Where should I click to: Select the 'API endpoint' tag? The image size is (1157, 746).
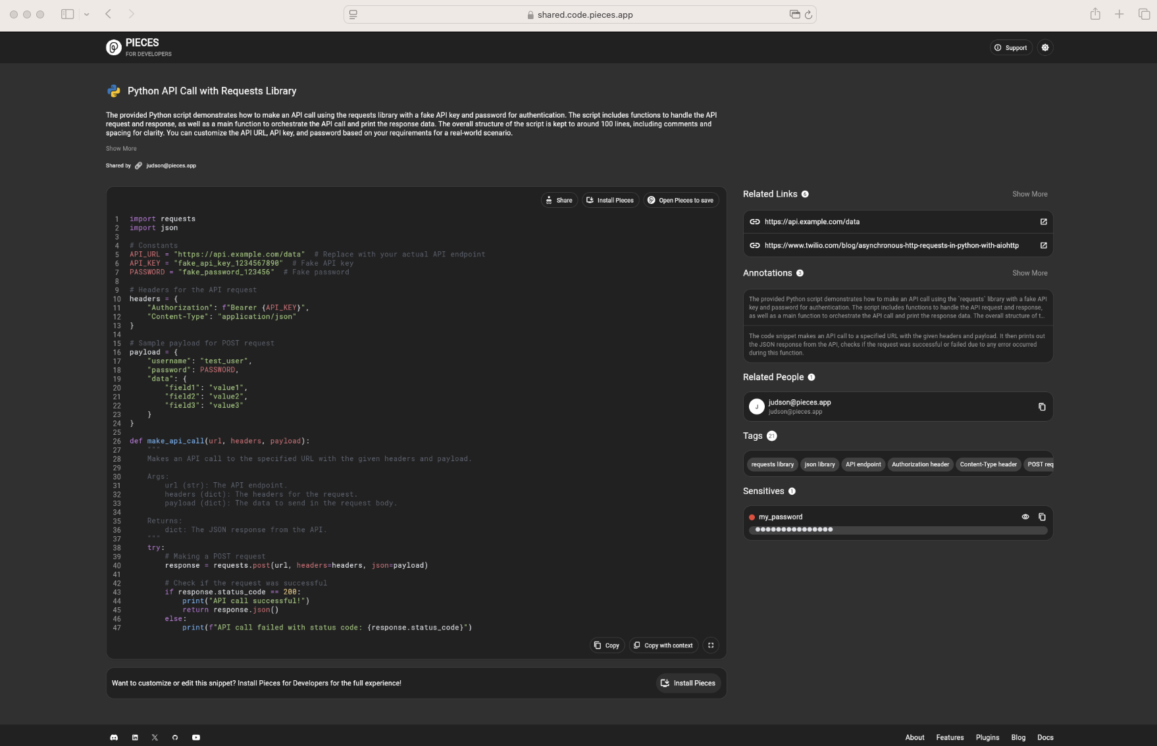coord(863,464)
